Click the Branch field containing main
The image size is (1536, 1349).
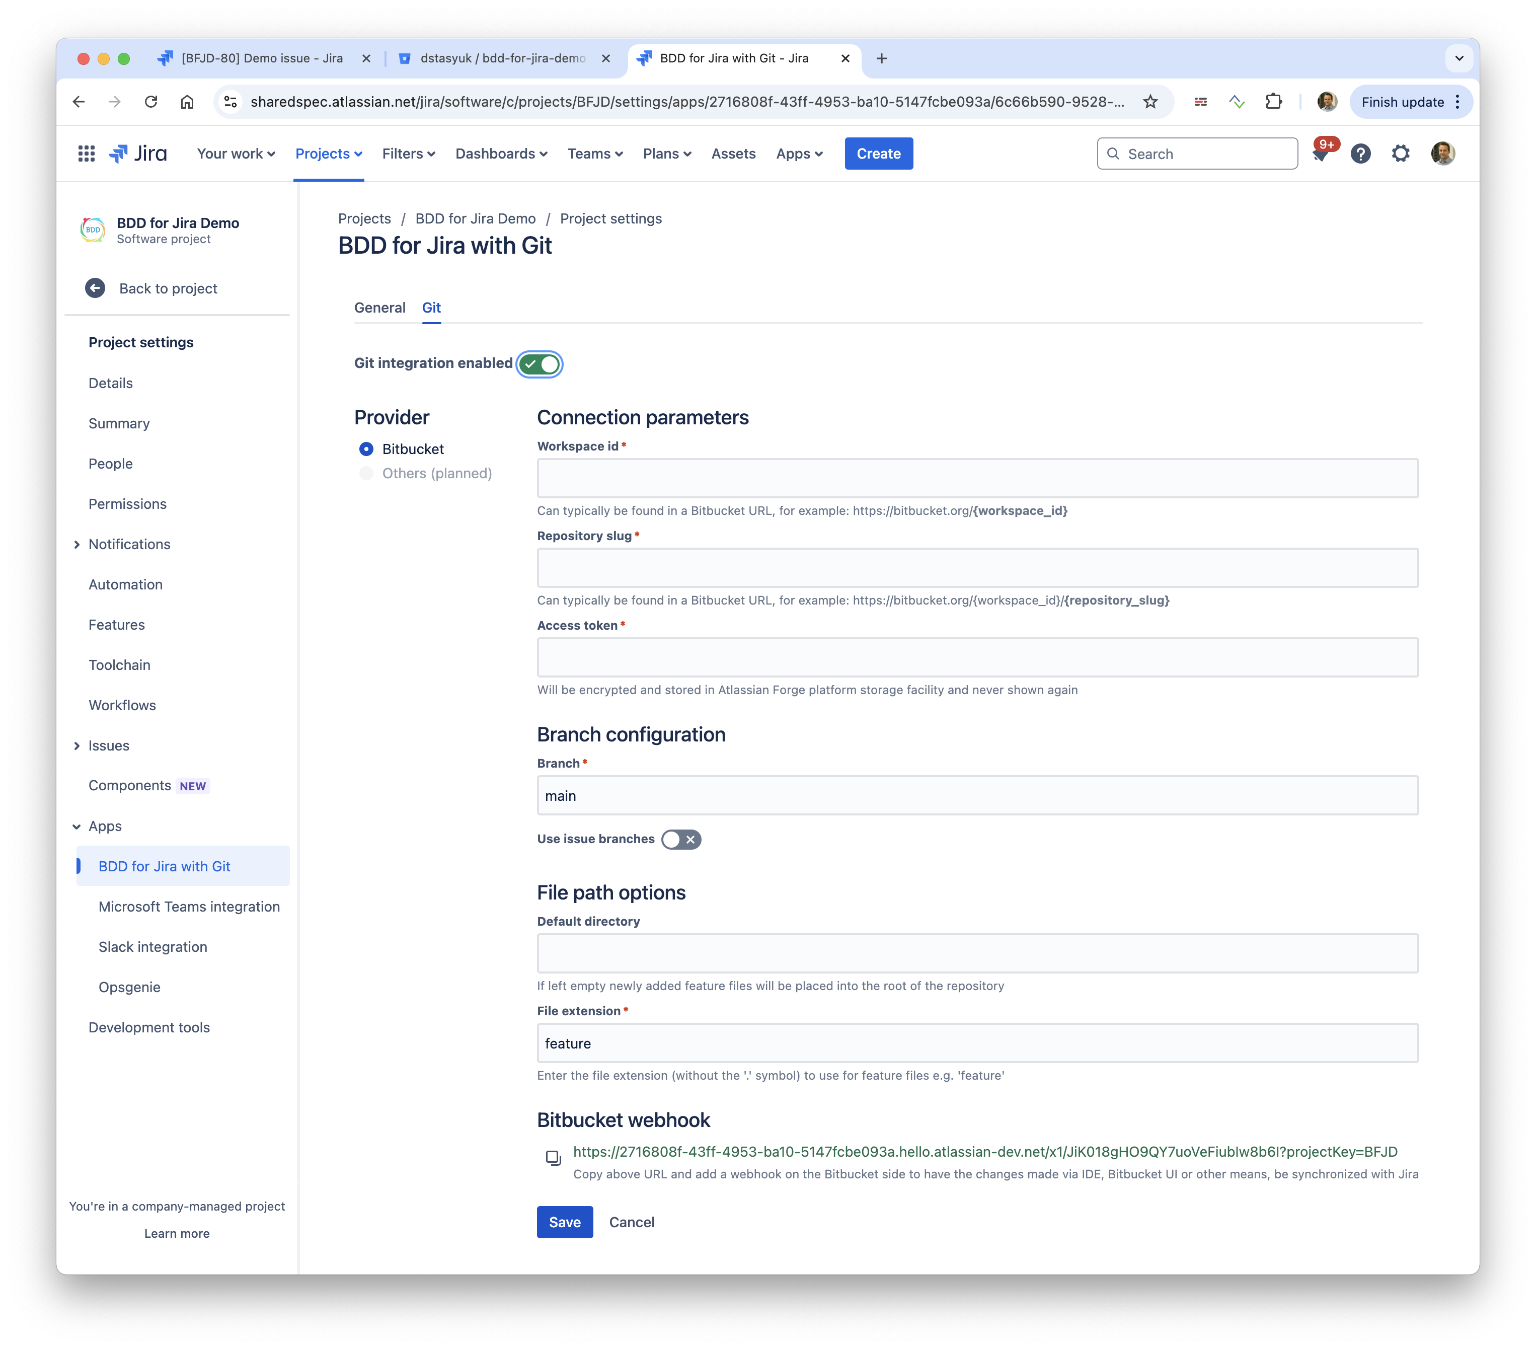[x=978, y=795]
